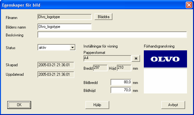The height and width of the screenshot is (115, 194).
Task: Select the Bildhöjd value 70,0
Action: coord(121,90)
